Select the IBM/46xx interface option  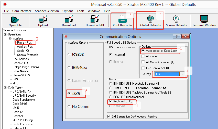tap(69, 68)
